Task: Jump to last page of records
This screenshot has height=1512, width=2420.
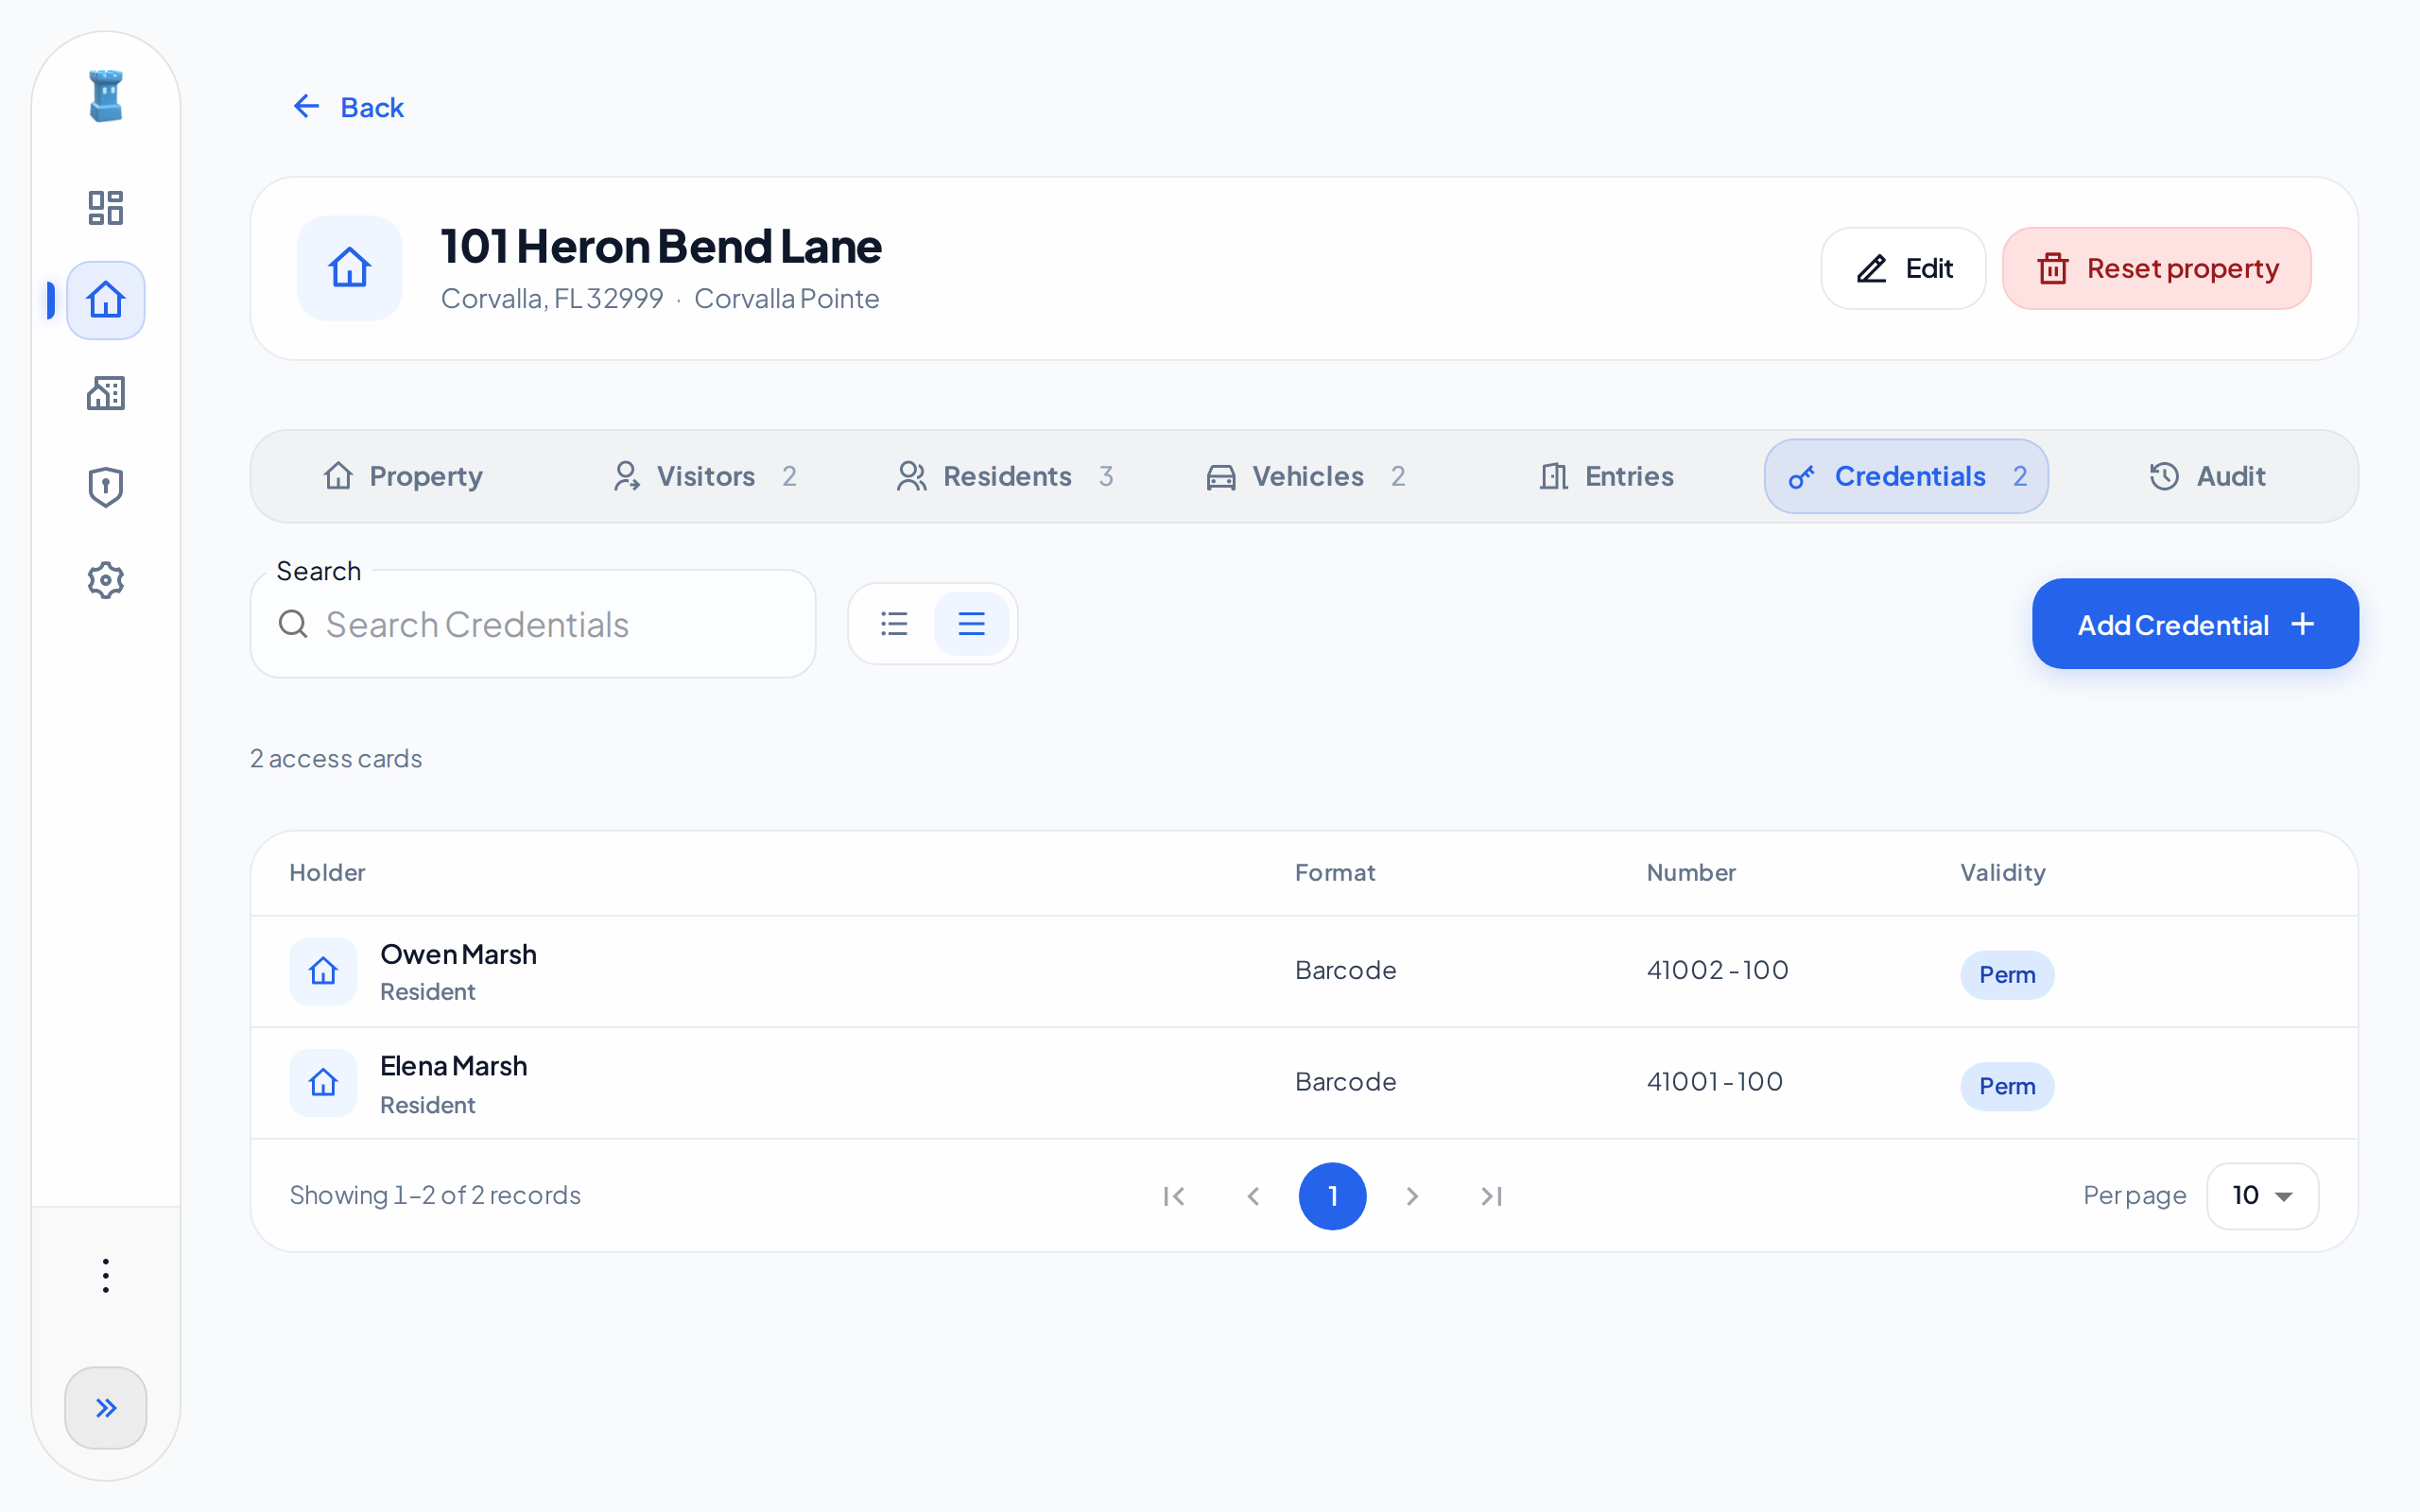Action: coord(1491,1196)
